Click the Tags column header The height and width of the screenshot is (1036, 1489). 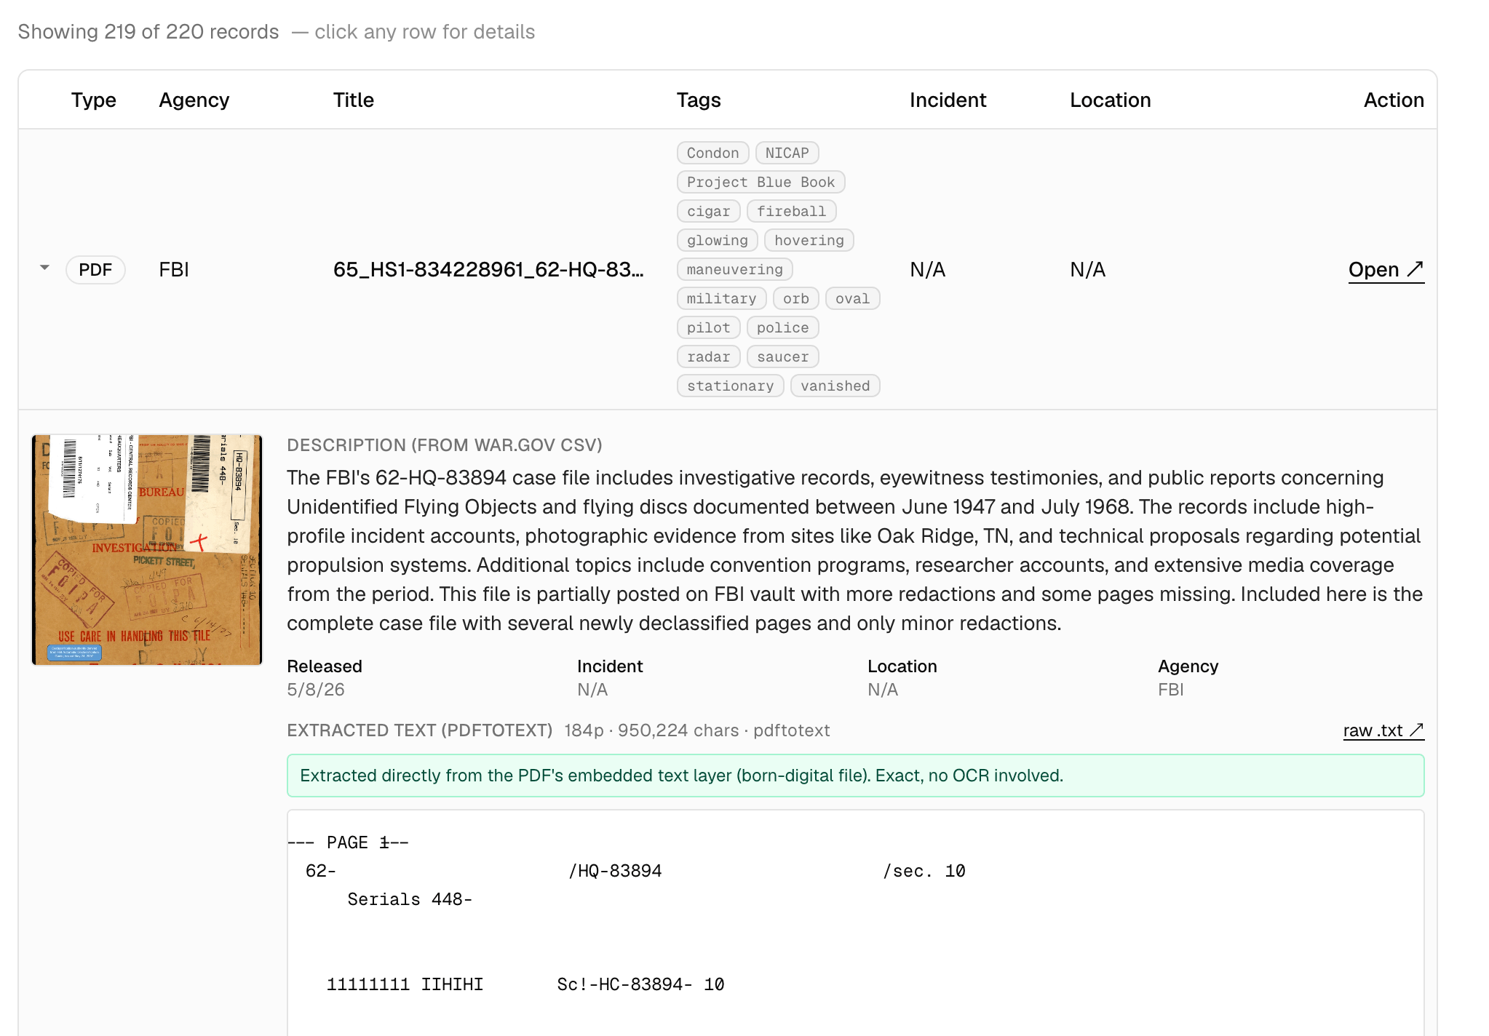(x=698, y=100)
